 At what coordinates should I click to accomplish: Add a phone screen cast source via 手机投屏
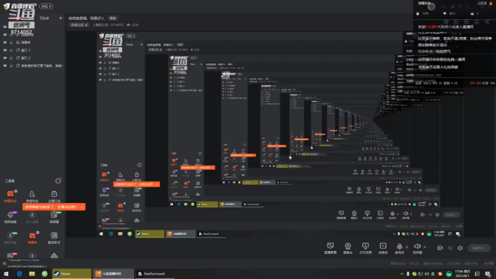[x=365, y=248]
